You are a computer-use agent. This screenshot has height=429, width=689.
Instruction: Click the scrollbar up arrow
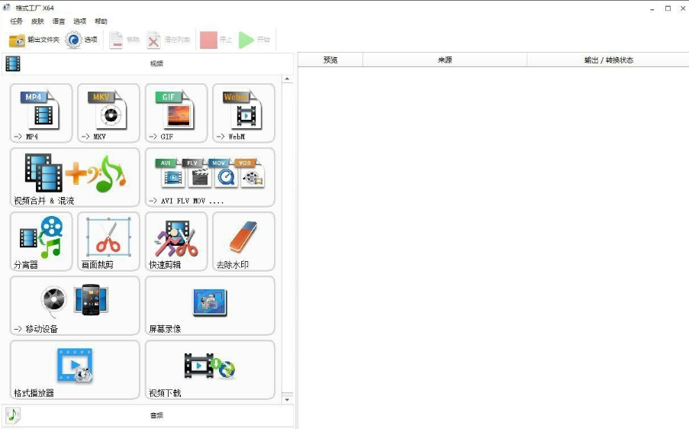[287, 79]
